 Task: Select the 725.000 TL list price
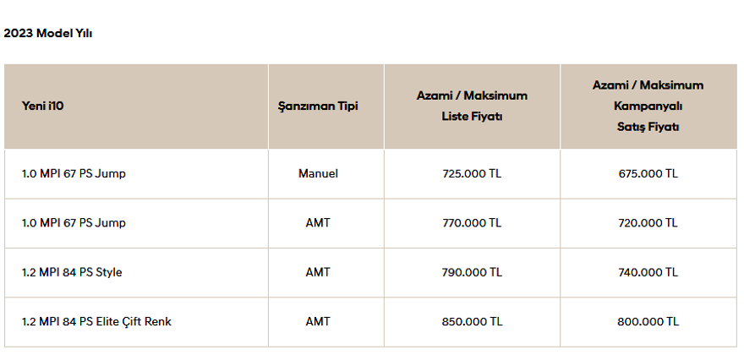(x=472, y=173)
